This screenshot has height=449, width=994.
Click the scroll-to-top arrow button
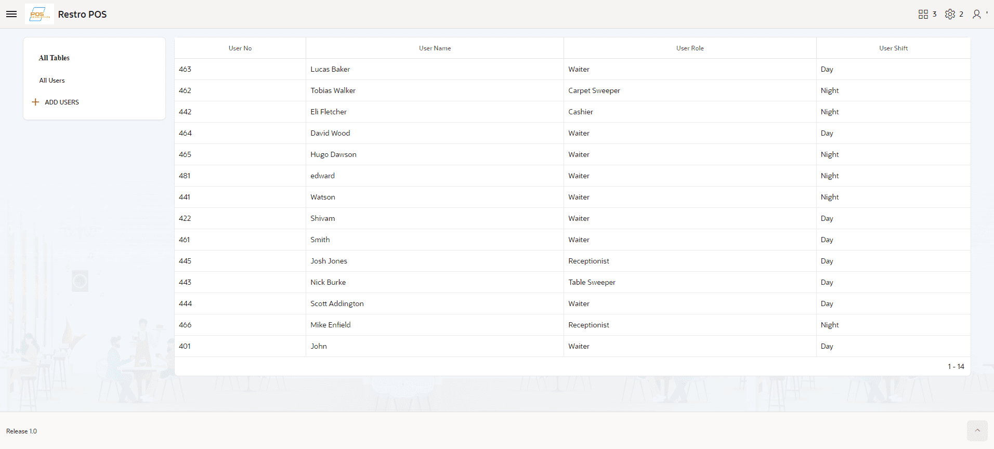(977, 431)
